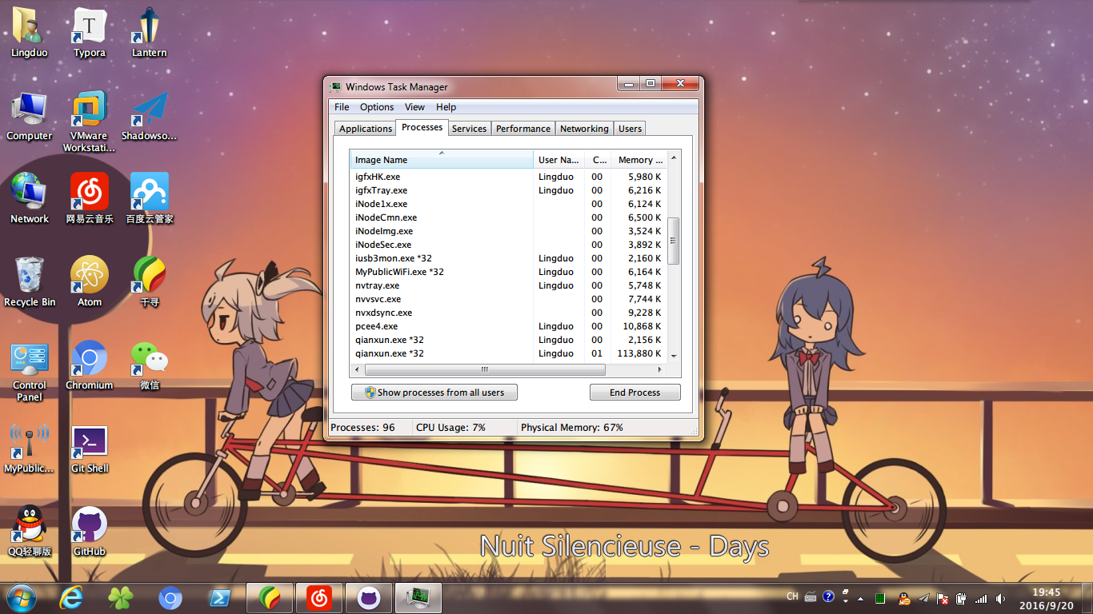
Task: Select the QQ轻聊版 desktop shortcut
Action: pyautogui.click(x=30, y=532)
